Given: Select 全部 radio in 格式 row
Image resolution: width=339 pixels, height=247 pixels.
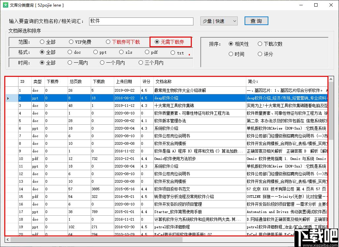Looking at the screenshot, I should click(48, 52).
